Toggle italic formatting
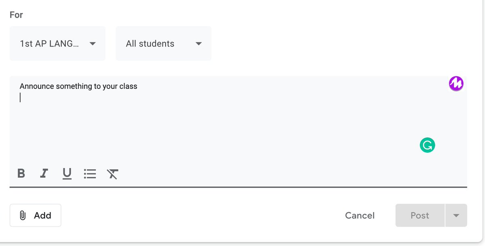 click(x=44, y=174)
